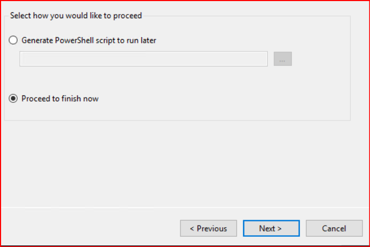Go back with the Previous button
This screenshot has width=370, height=247.
[208, 228]
